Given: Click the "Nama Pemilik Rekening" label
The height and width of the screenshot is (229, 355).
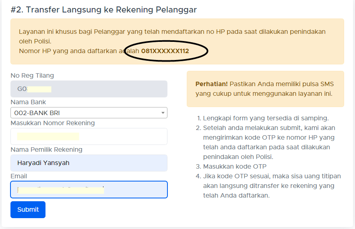Looking at the screenshot, I should pos(46,149).
